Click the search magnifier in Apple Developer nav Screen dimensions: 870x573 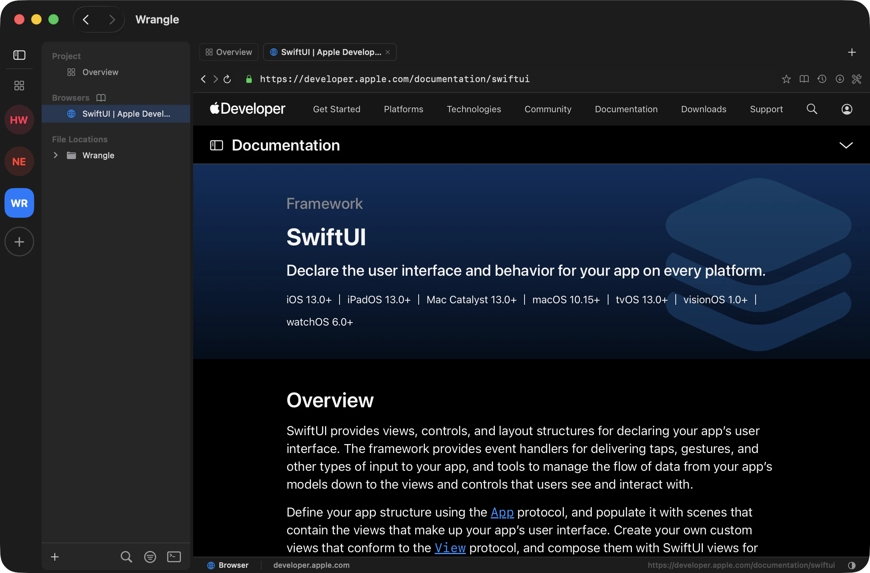point(812,109)
